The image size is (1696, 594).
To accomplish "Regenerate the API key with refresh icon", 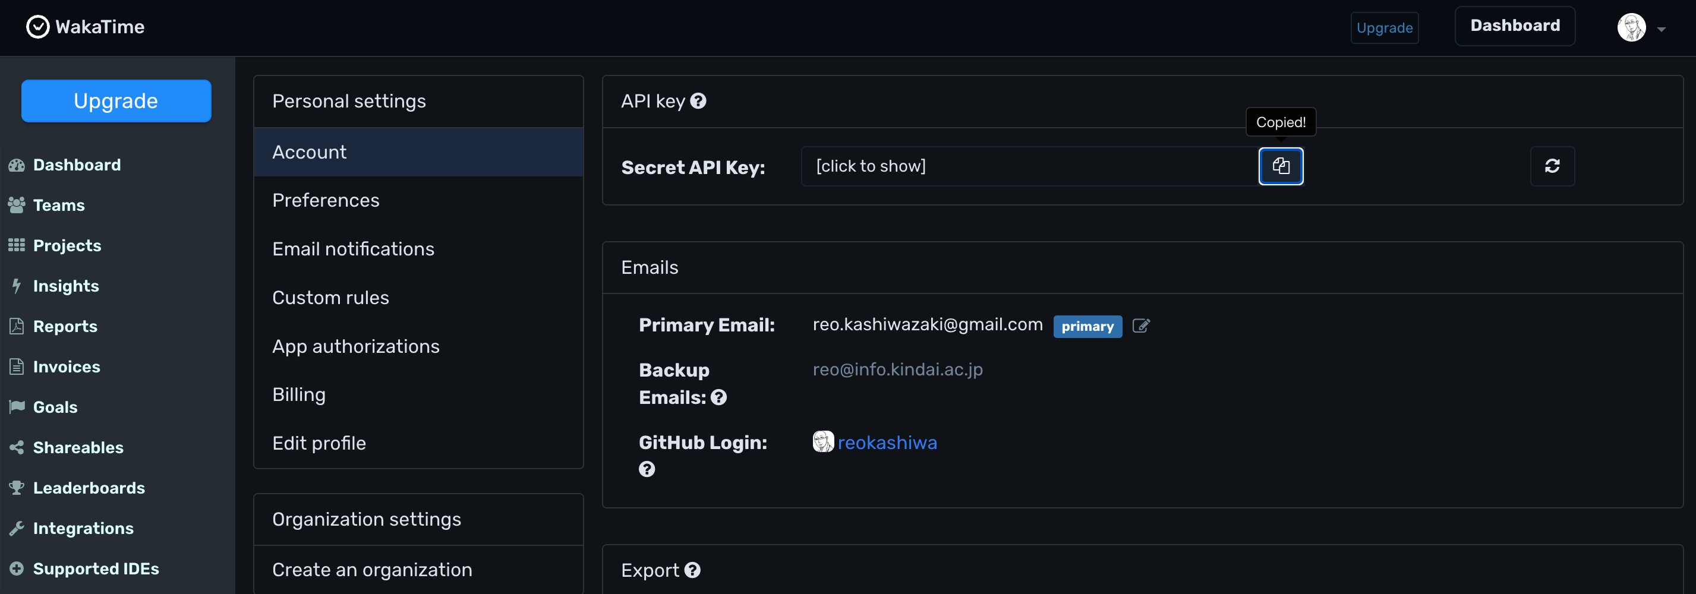I will coord(1552,166).
